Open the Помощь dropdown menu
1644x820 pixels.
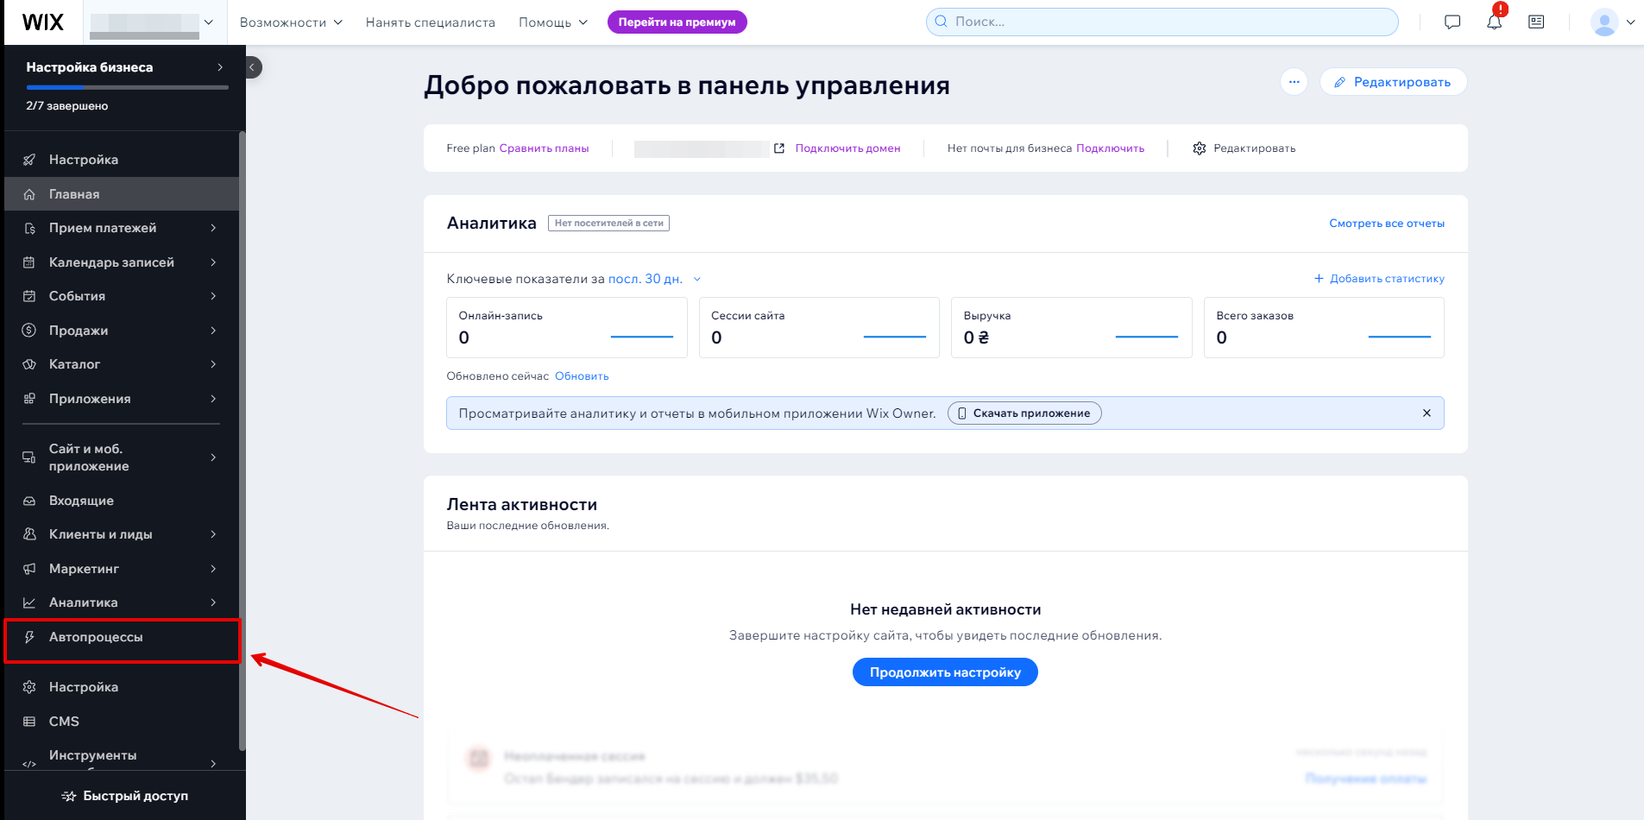pyautogui.click(x=553, y=22)
